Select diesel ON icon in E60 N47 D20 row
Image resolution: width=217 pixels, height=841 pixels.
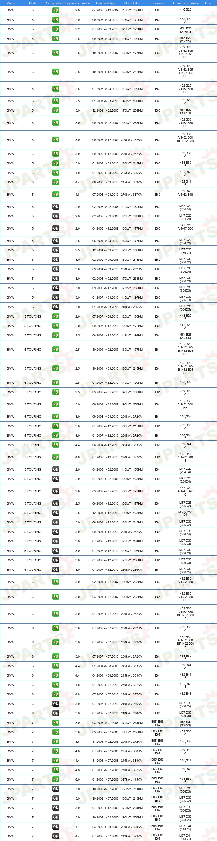[55, 228]
